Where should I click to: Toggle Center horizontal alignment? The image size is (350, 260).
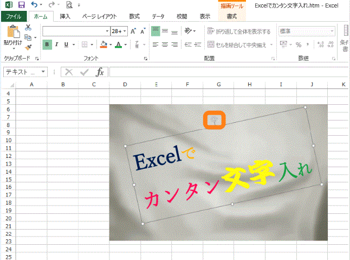tap(165, 45)
